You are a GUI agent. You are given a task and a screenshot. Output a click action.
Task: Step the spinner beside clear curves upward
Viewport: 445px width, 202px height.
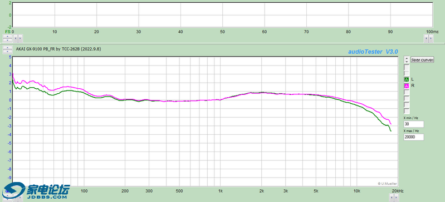coord(407,58)
